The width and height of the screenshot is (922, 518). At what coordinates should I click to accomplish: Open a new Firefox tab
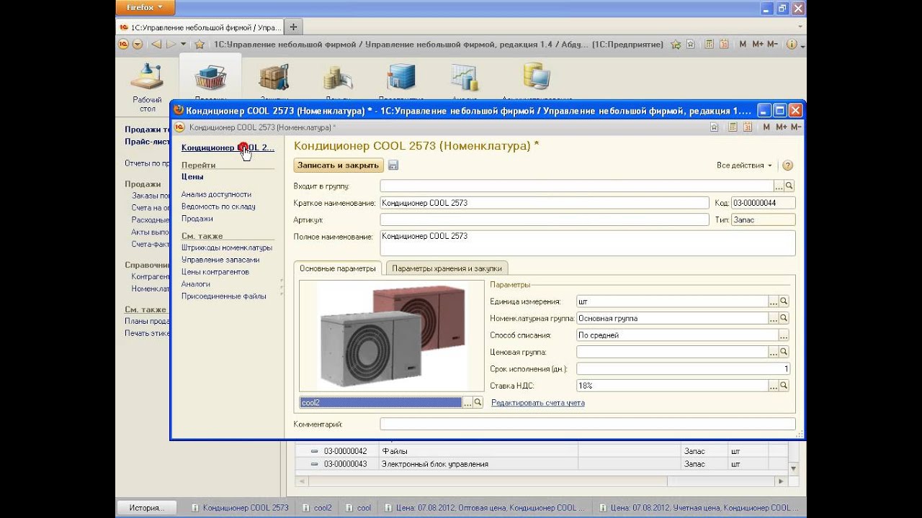point(292,27)
